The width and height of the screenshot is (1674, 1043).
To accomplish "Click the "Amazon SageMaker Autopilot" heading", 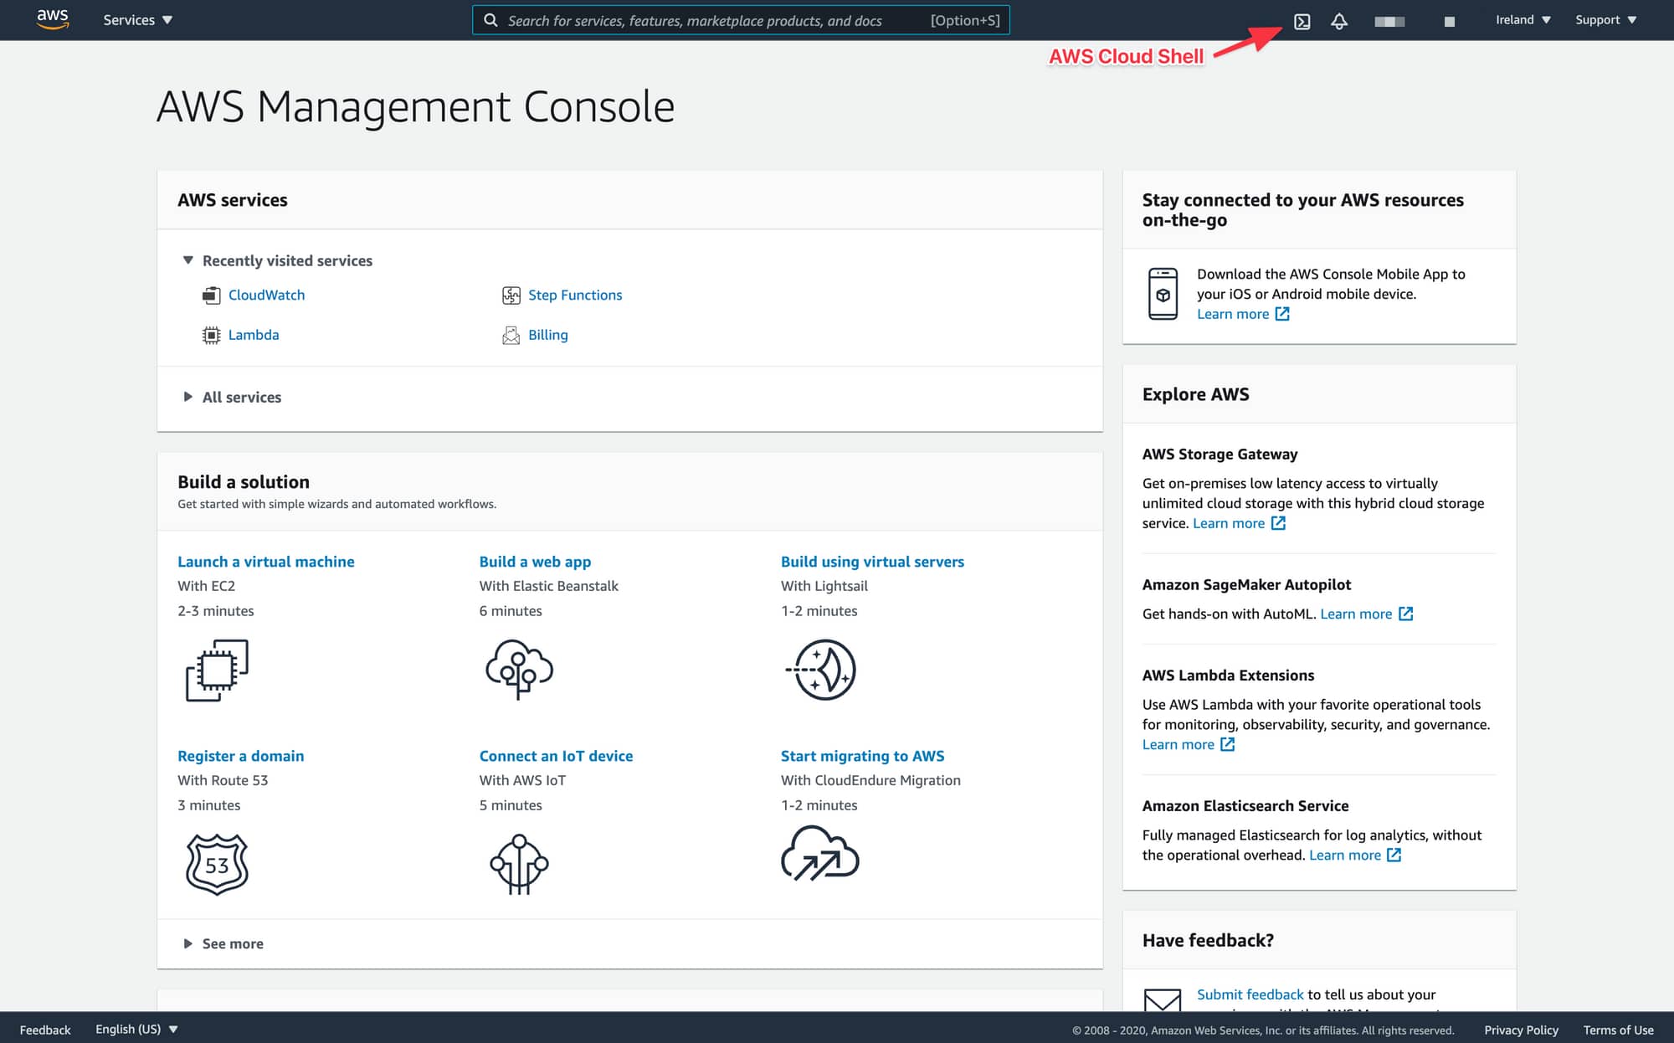I will point(1246,584).
